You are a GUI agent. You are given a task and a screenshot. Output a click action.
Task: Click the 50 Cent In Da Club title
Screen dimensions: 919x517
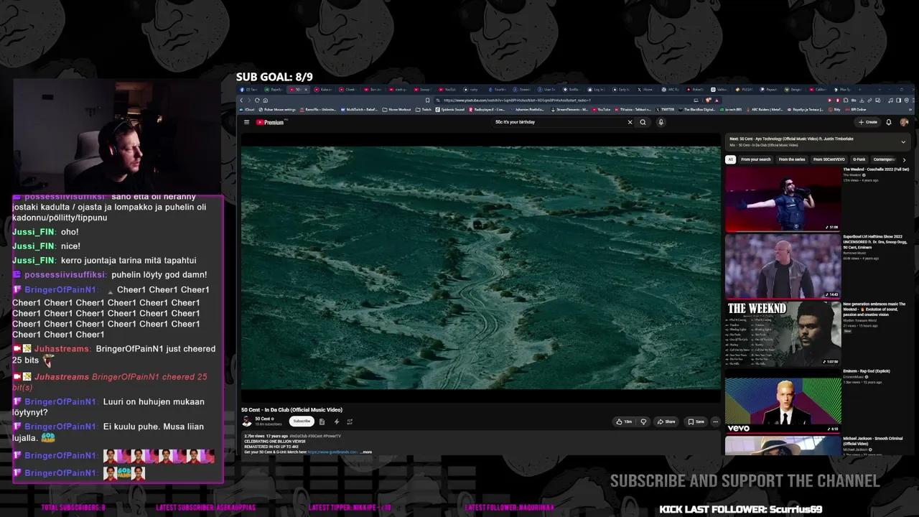[x=291, y=410]
